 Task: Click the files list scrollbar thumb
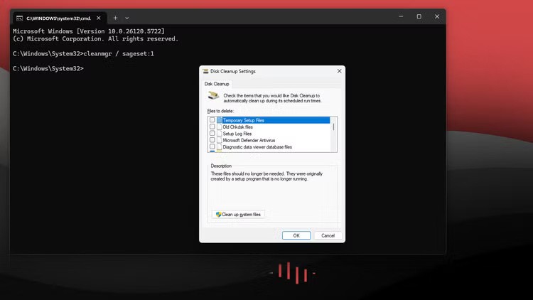coord(333,127)
